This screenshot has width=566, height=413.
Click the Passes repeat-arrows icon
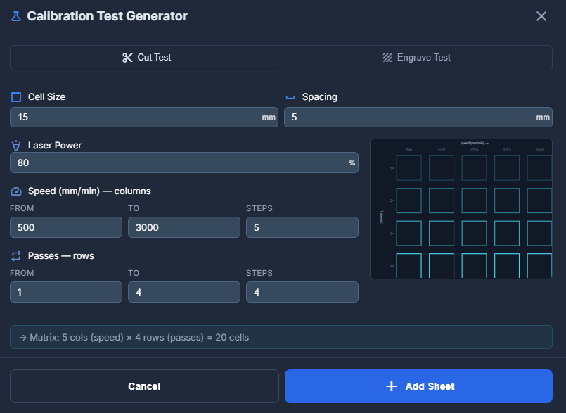(16, 256)
